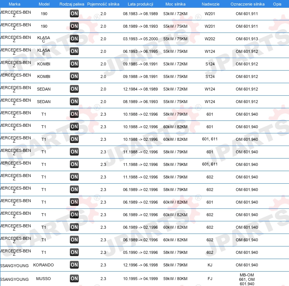The image size is (289, 286).
Task: Select the ON diesel badge in KLASA E row
Action: pyautogui.click(x=74, y=51)
